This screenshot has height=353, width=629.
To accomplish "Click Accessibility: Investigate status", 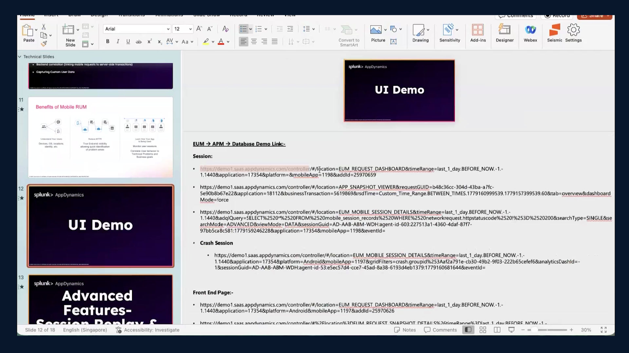I will point(147,330).
